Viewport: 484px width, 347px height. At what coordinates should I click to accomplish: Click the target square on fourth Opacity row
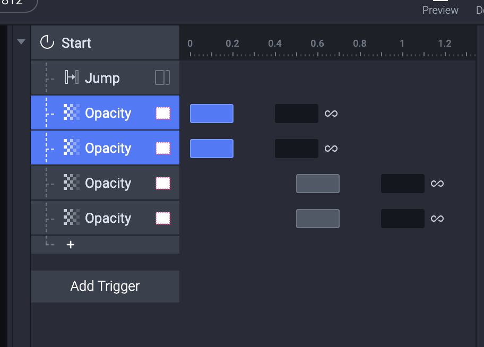[x=163, y=218]
